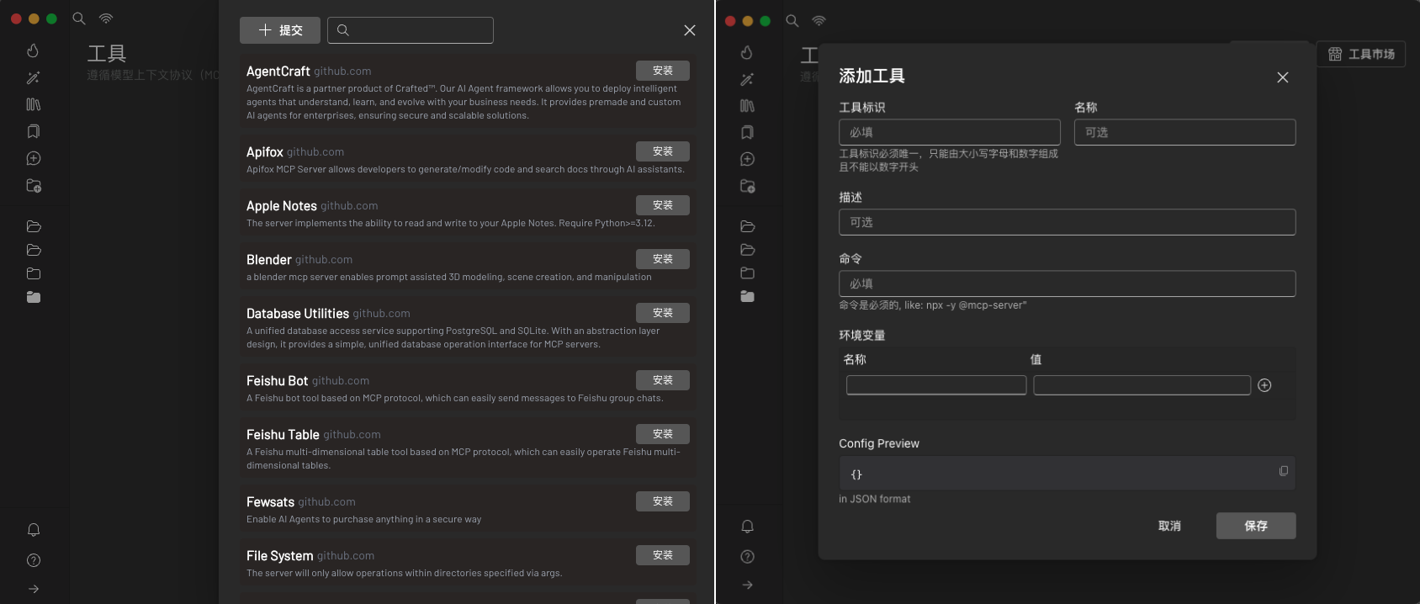This screenshot has width=1420, height=604.
Task: Open the help question mark in right window
Action: [747, 557]
